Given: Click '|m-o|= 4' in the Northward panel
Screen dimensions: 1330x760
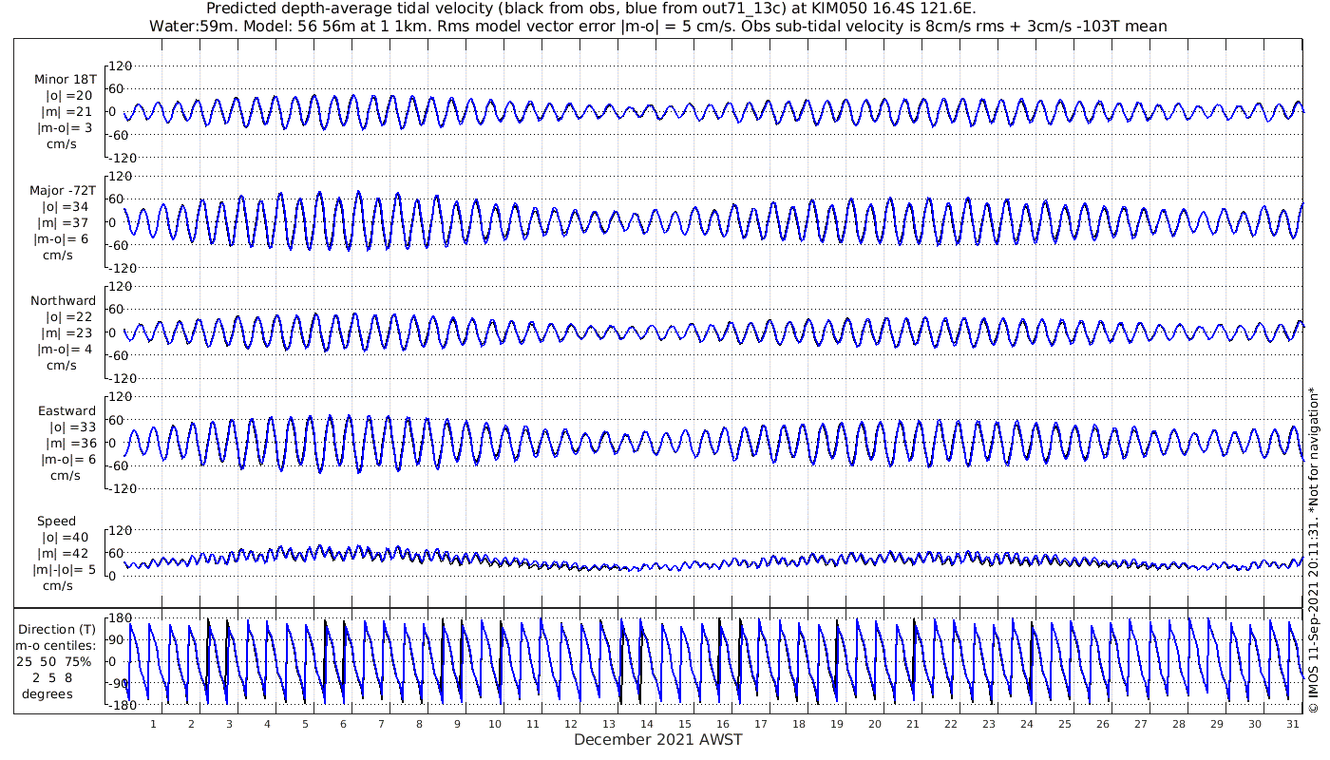Looking at the screenshot, I should pos(65,350).
